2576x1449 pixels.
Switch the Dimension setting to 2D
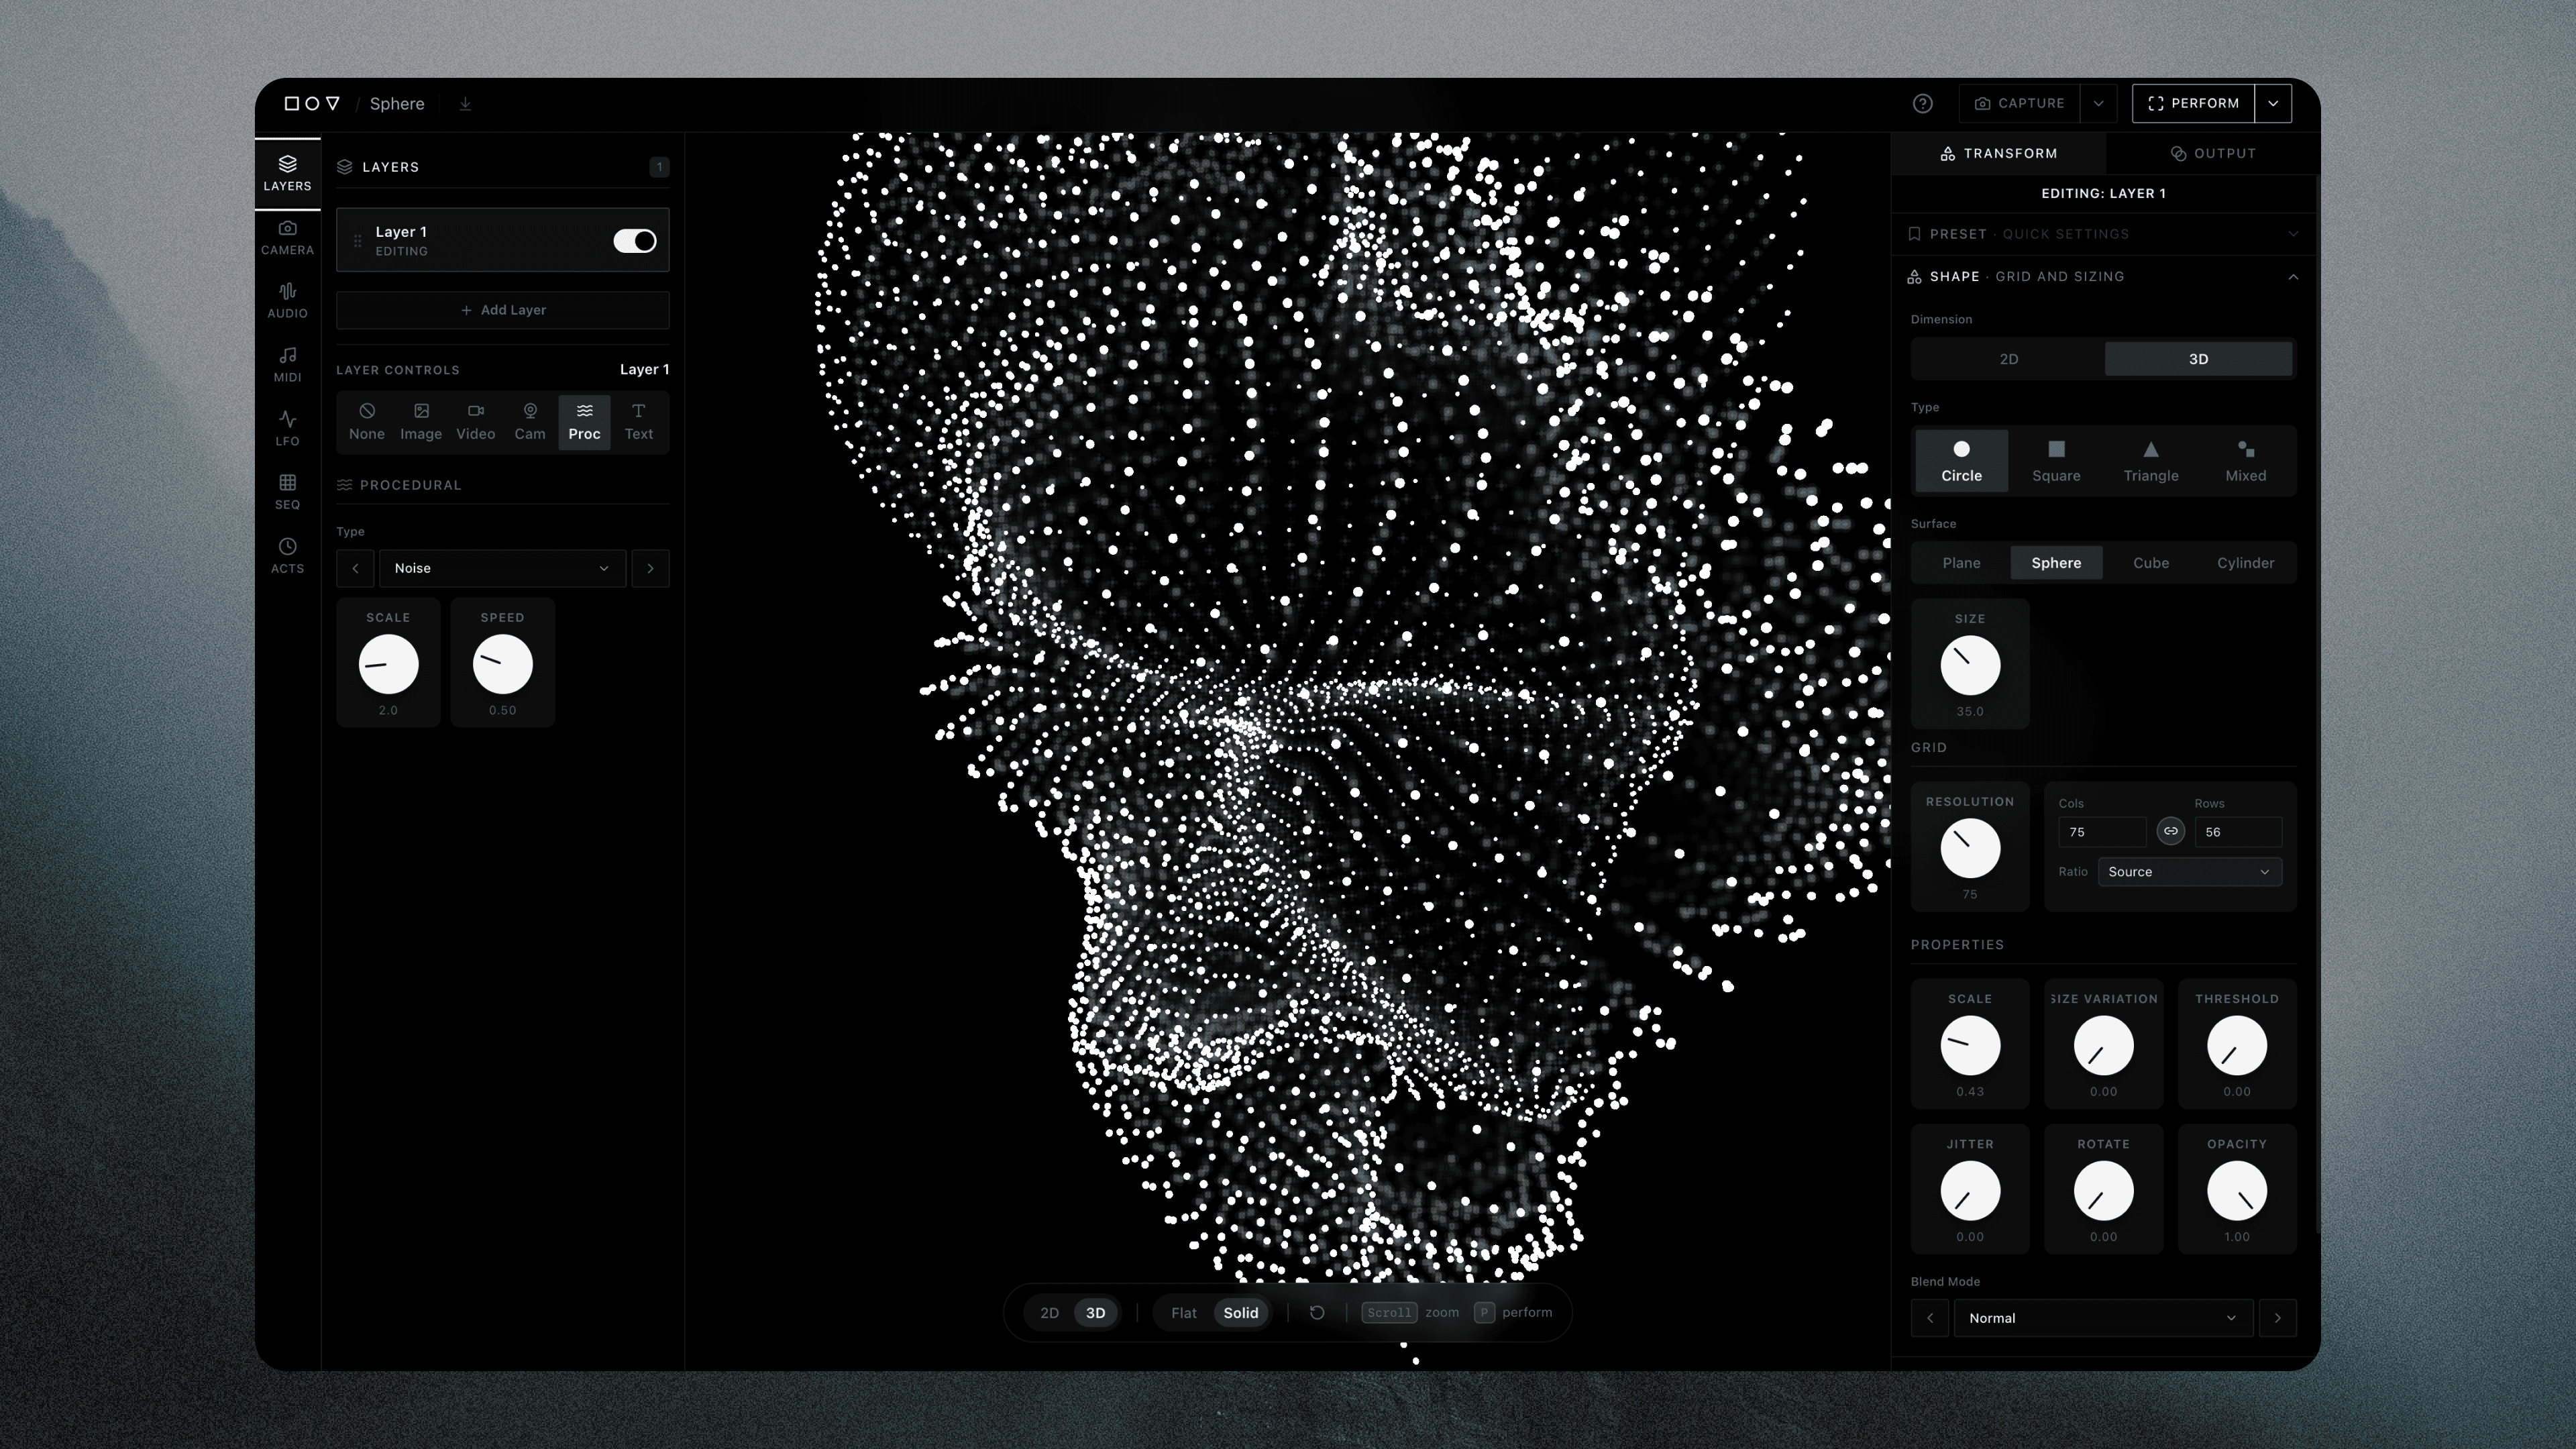click(x=2008, y=359)
